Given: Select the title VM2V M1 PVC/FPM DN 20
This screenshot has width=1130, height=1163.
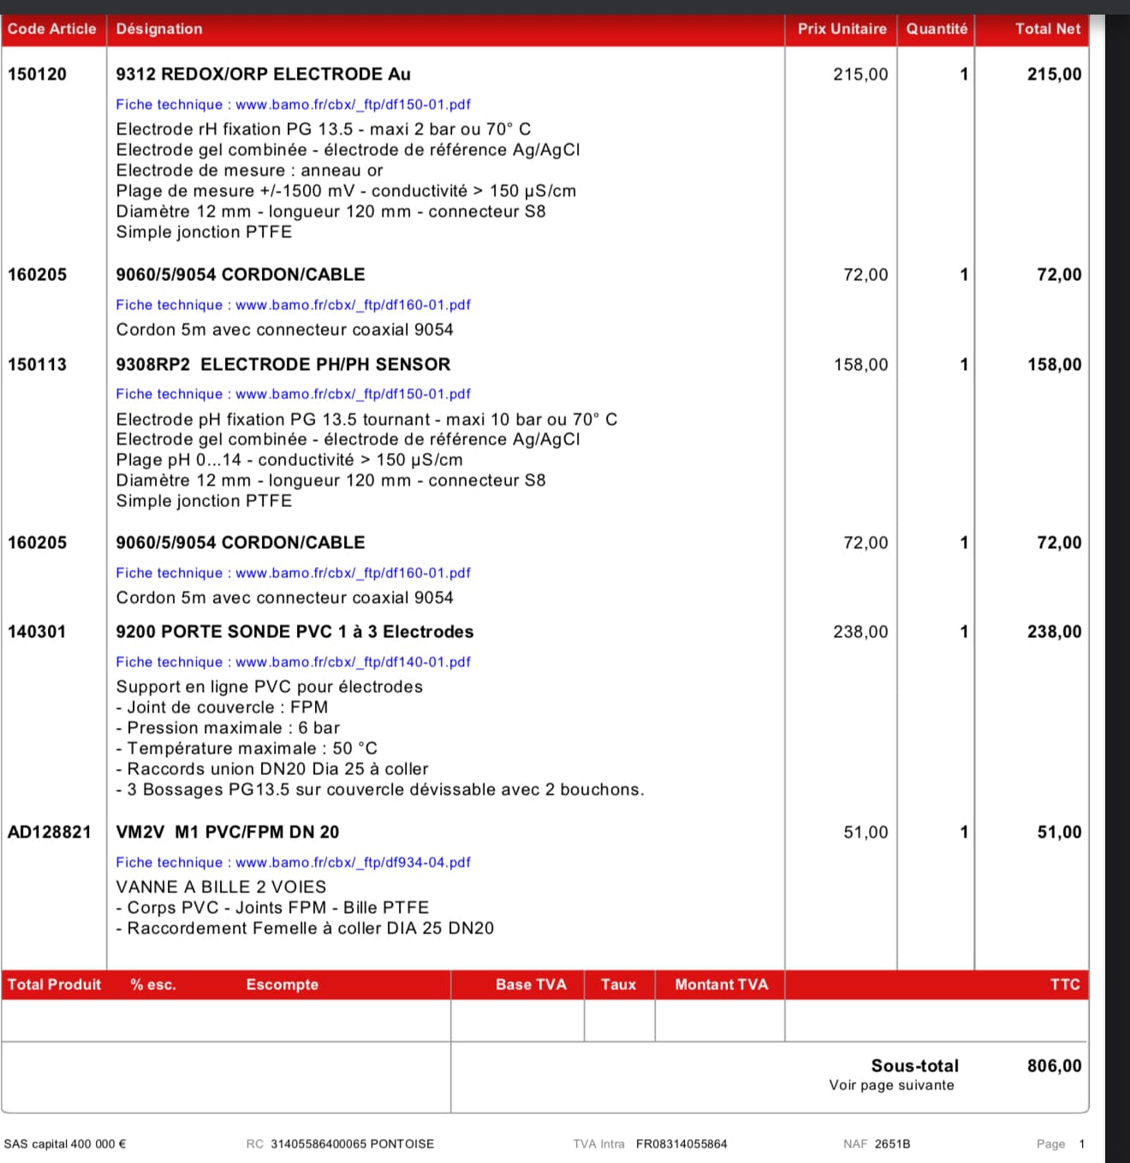Looking at the screenshot, I should 228,832.
